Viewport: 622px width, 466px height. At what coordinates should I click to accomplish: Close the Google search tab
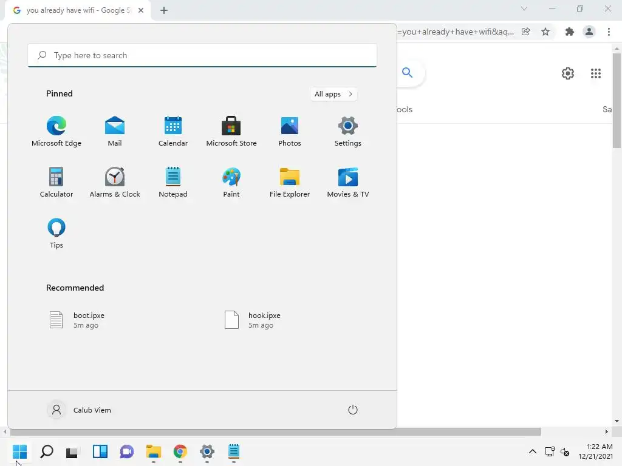point(141,10)
